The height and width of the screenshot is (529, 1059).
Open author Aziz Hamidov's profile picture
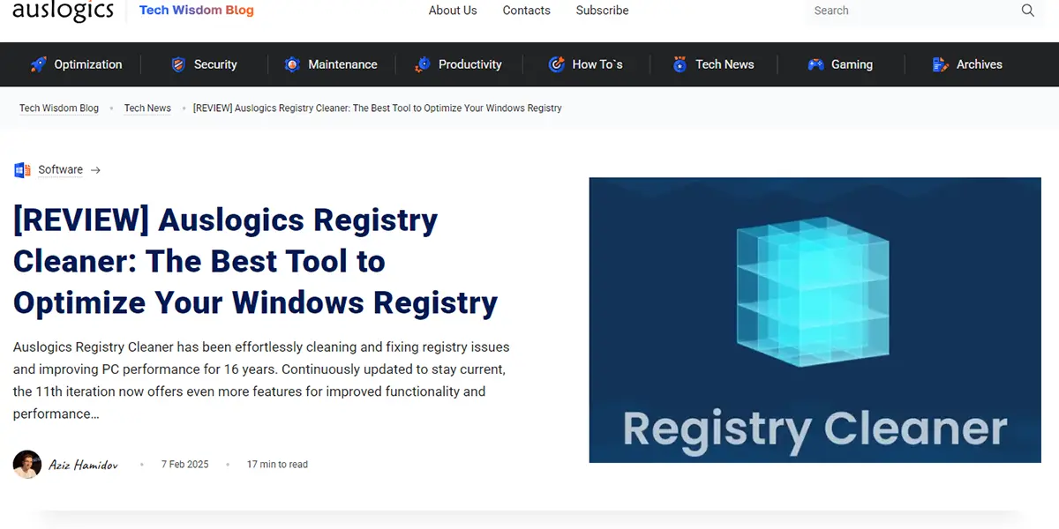(26, 464)
